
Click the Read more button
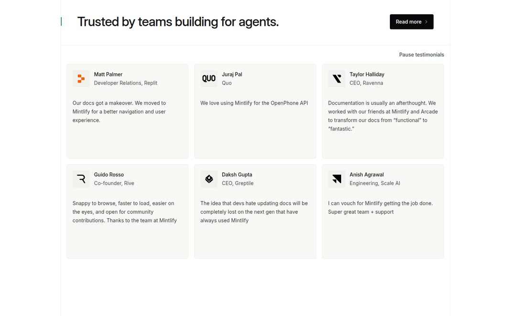(411, 21)
